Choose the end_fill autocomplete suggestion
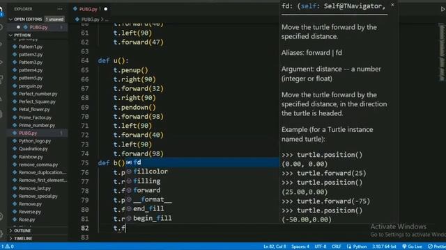 (x=202, y=209)
